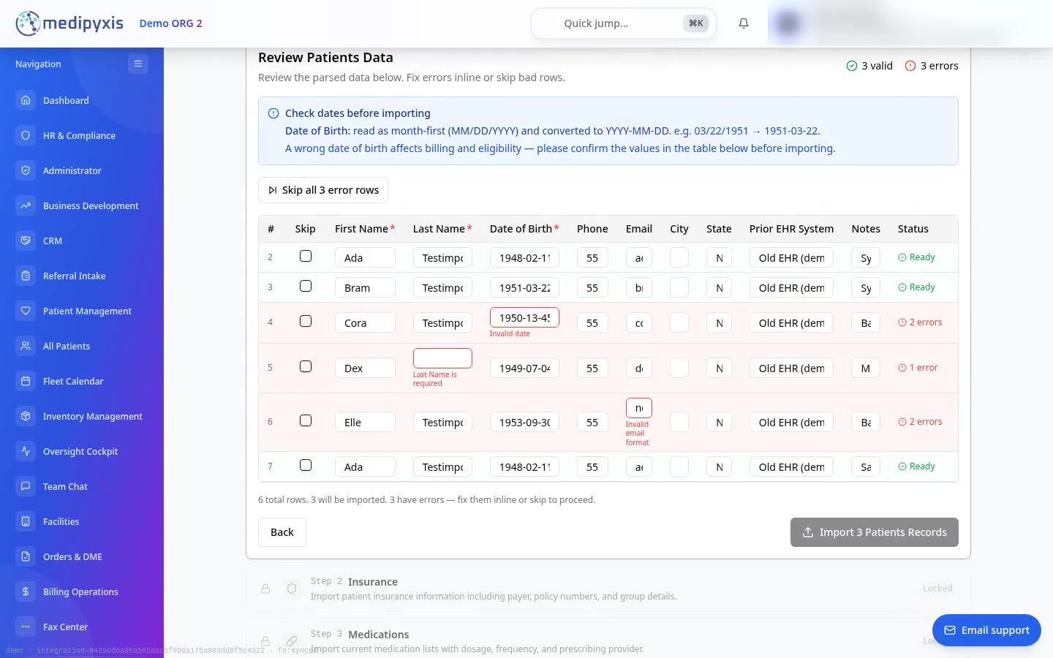
Task: Click the Team Chat bubble icon
Action: 26,486
